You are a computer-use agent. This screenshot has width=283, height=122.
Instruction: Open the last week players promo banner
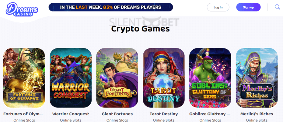pyautogui.click(x=111, y=7)
